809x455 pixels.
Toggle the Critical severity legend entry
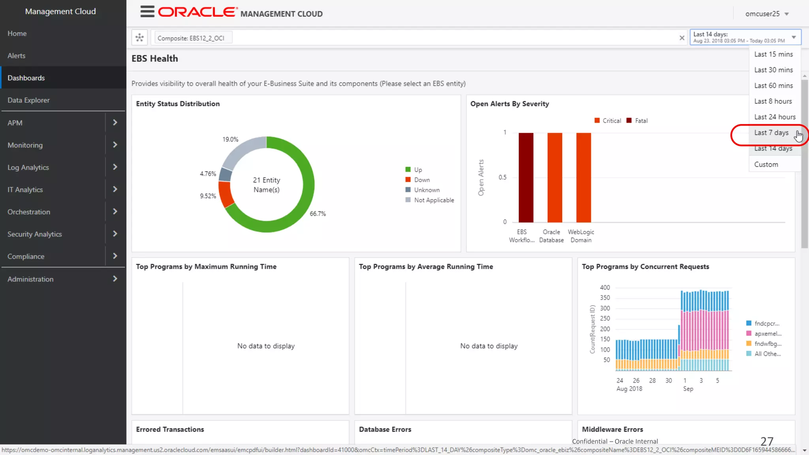[x=608, y=121]
